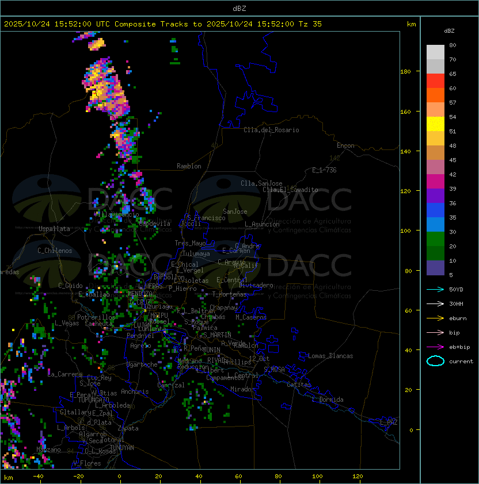Image resolution: width=479 pixels, height=484 pixels.
Task: Click the Encon place label
Action: pyautogui.click(x=345, y=145)
